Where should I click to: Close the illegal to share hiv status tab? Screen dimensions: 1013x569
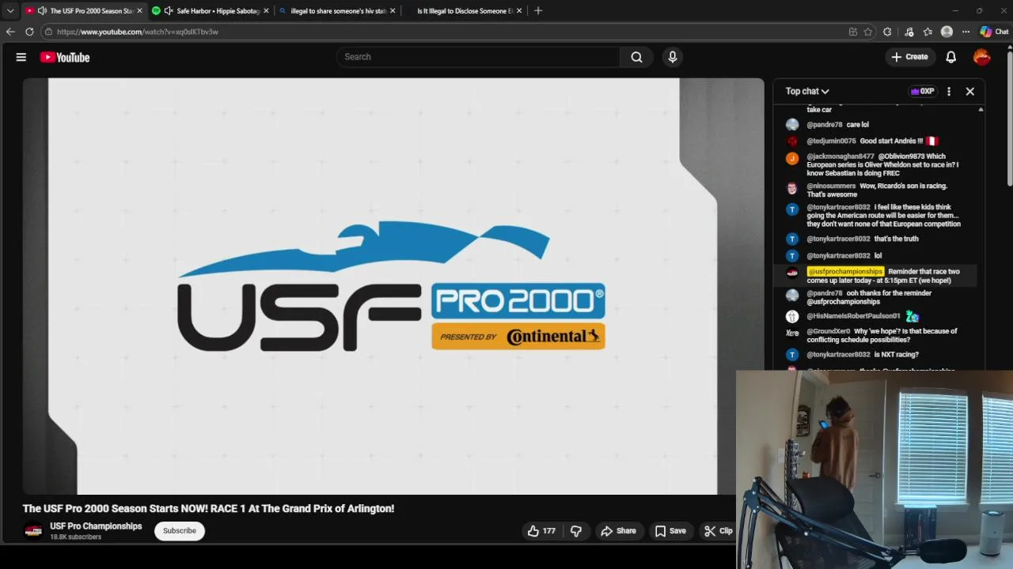(393, 11)
